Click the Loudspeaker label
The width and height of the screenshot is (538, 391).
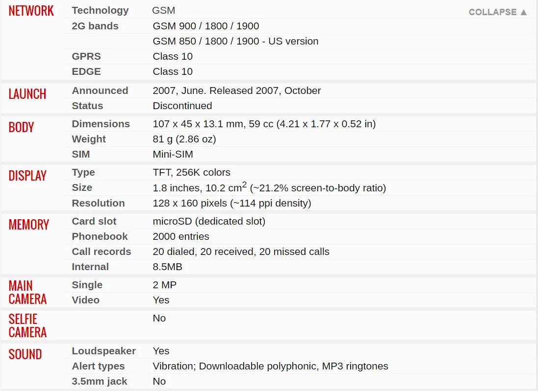pos(103,351)
